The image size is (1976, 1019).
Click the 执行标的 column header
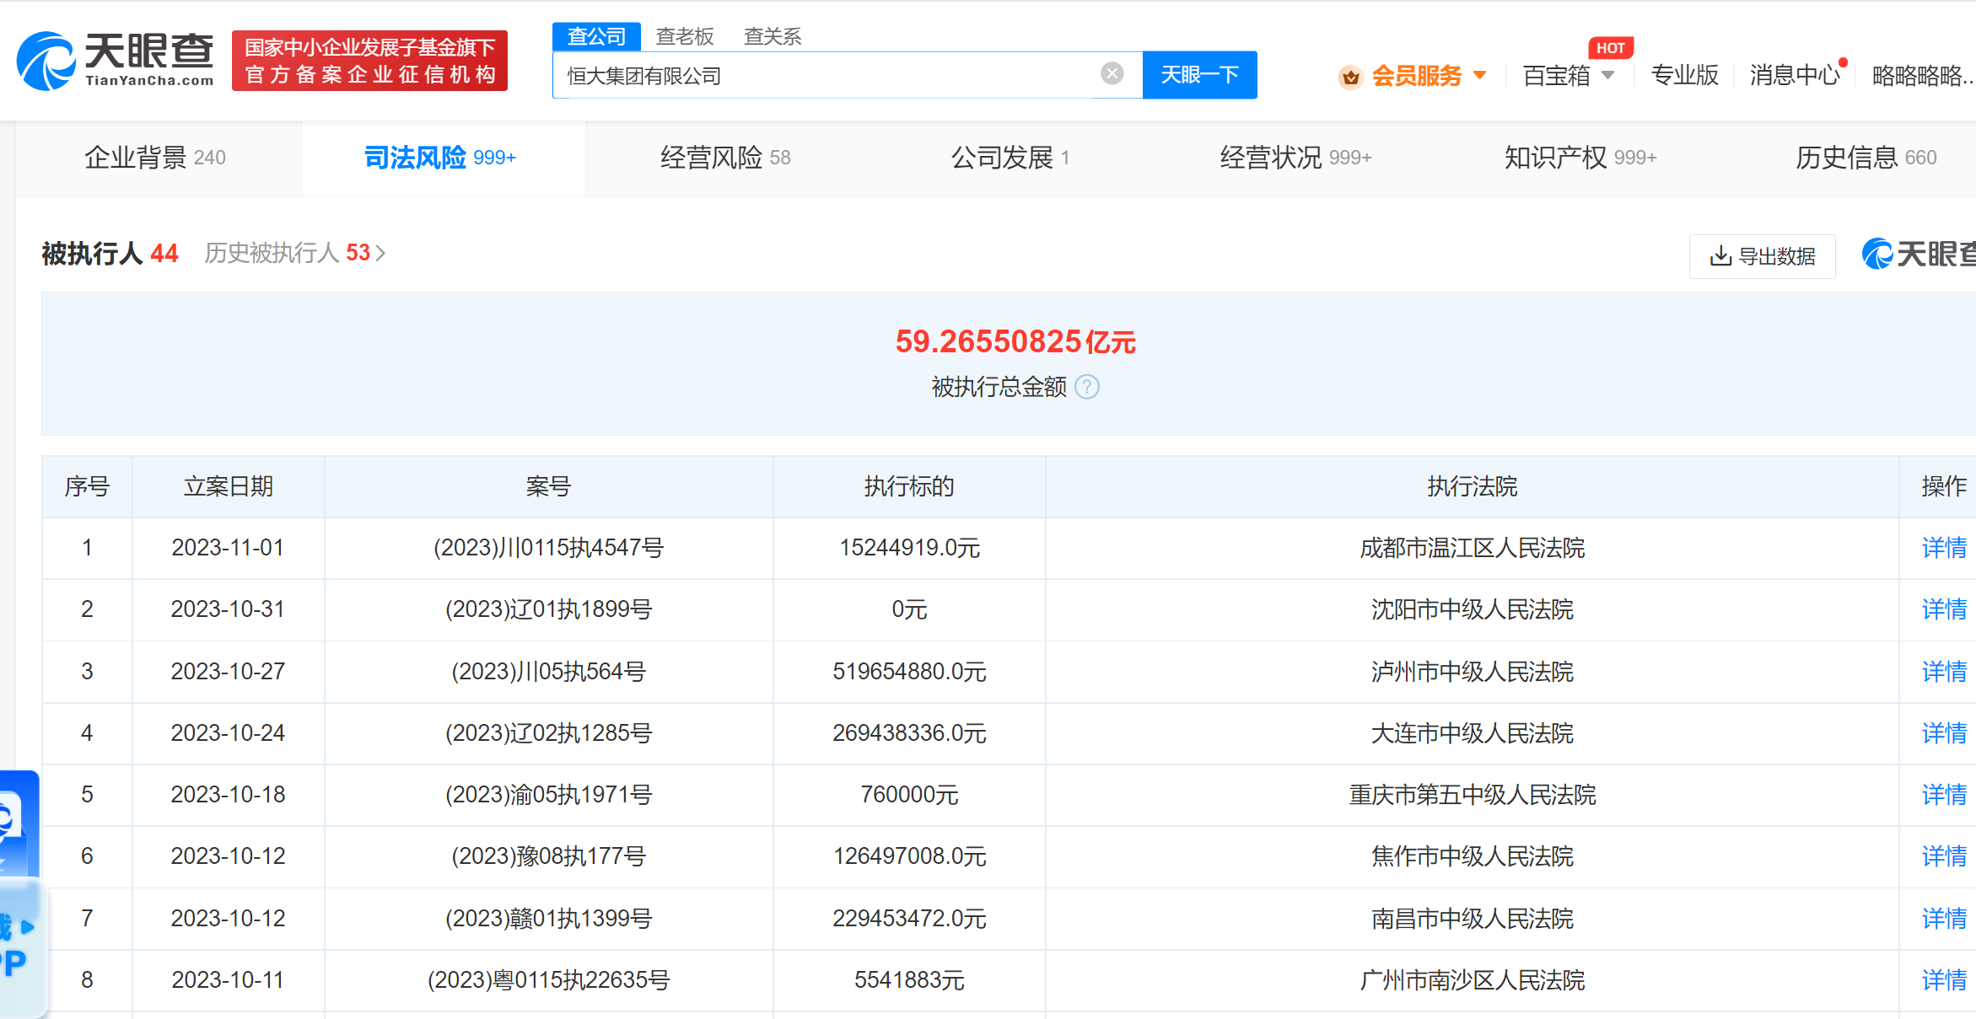(x=909, y=486)
